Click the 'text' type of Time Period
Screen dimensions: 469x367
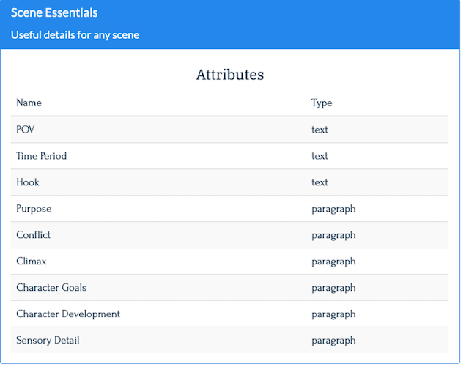pyautogui.click(x=320, y=156)
